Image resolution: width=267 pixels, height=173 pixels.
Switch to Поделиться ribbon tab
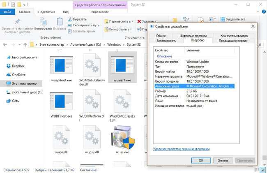coord(46,12)
